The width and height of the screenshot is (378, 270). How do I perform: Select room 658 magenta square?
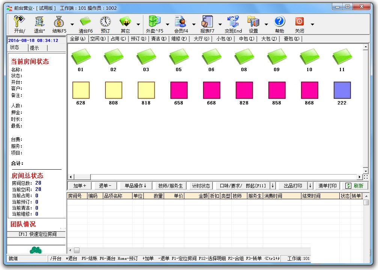coord(179,90)
